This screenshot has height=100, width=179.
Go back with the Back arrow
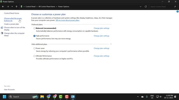(3, 7)
